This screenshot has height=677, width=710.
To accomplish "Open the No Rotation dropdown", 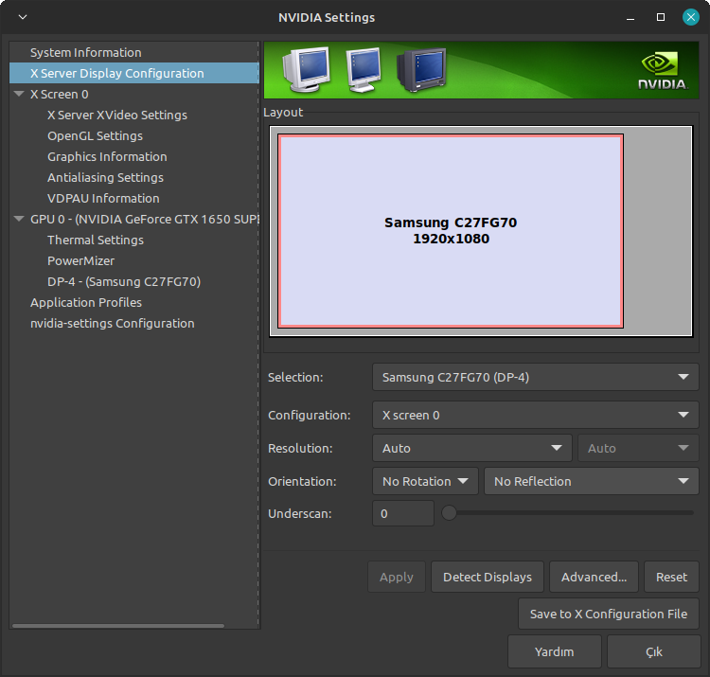I will point(425,481).
